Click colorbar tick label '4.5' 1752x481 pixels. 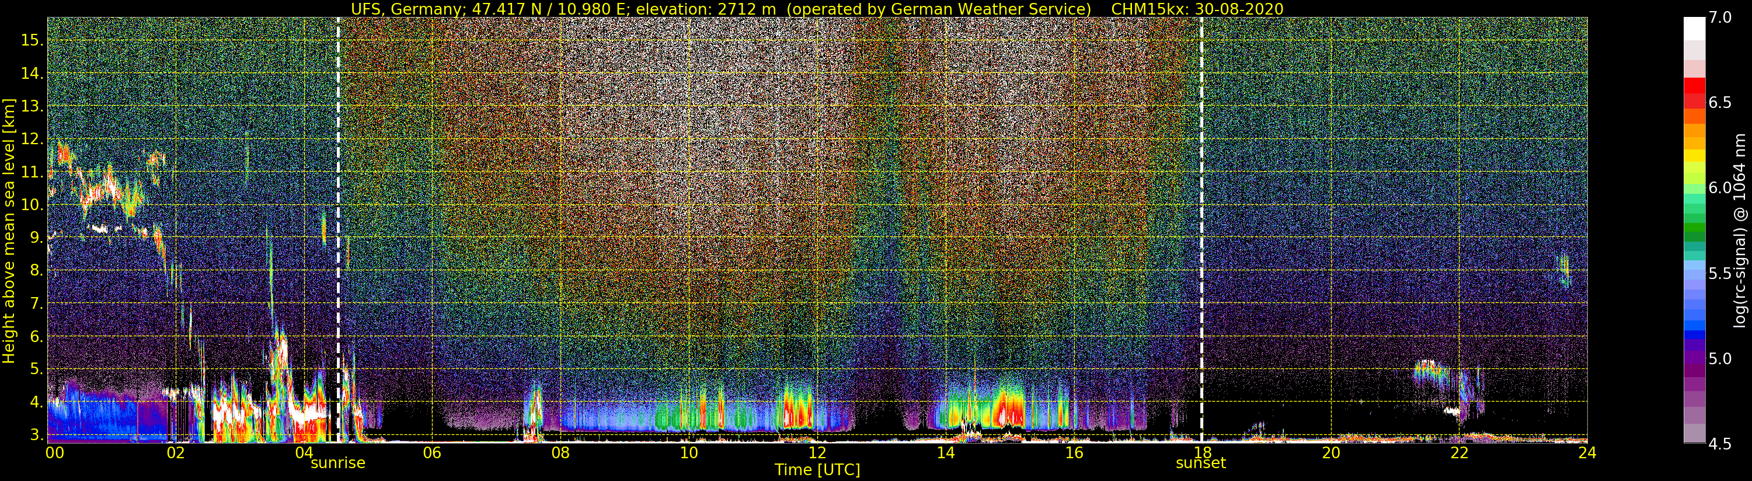point(1719,444)
